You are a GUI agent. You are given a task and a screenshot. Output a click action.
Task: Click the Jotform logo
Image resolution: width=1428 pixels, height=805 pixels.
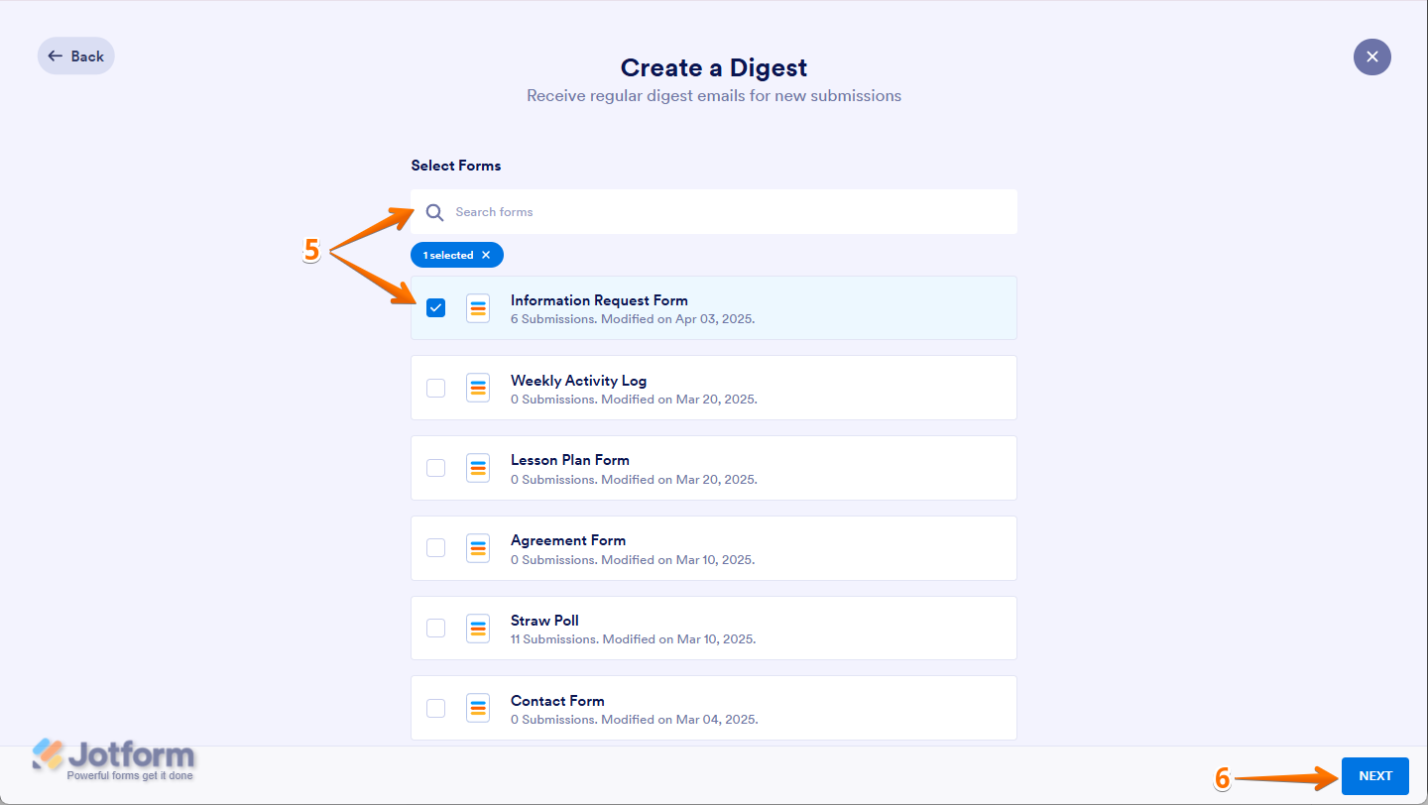(x=114, y=759)
